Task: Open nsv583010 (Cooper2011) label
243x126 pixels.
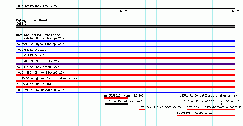Action: (x=195, y=113)
